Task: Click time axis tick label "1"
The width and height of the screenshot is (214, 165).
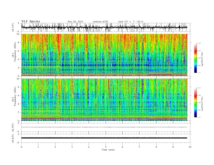Action: (38, 147)
